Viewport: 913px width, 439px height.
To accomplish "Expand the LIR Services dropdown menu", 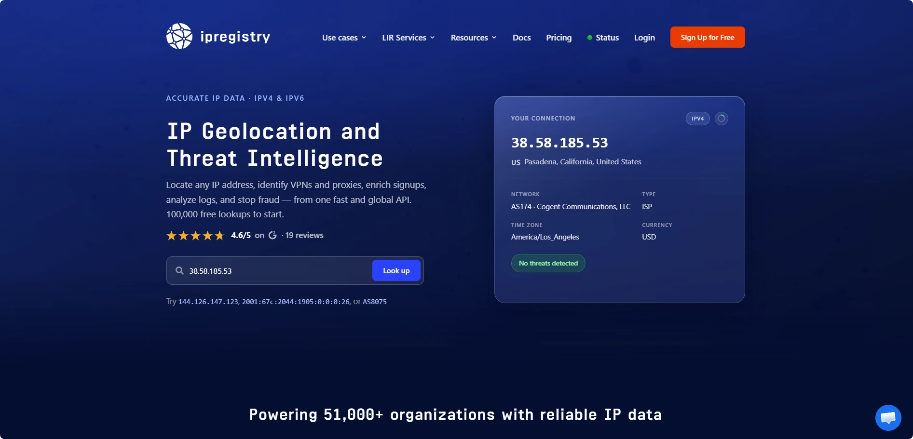I will click(408, 38).
